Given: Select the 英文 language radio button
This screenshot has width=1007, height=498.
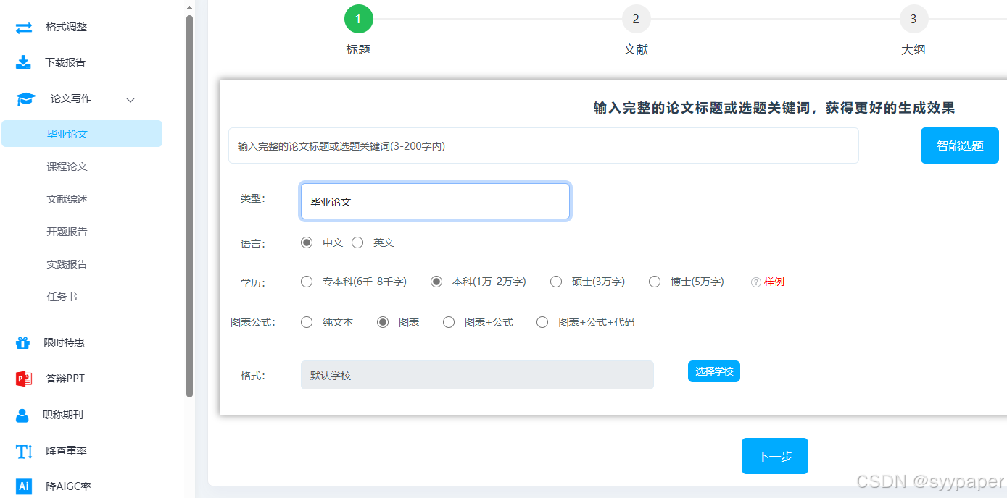Looking at the screenshot, I should pos(357,242).
